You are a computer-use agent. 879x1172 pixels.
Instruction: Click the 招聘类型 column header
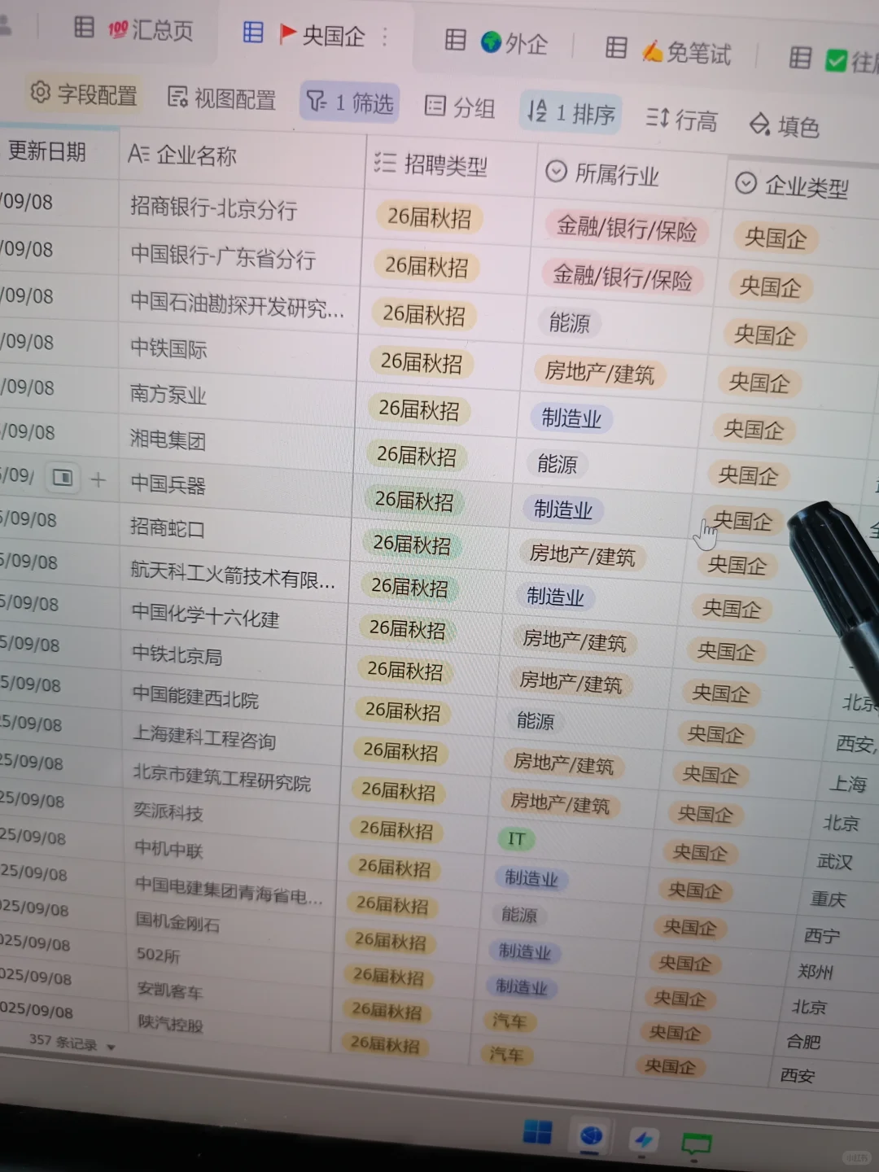click(x=430, y=164)
